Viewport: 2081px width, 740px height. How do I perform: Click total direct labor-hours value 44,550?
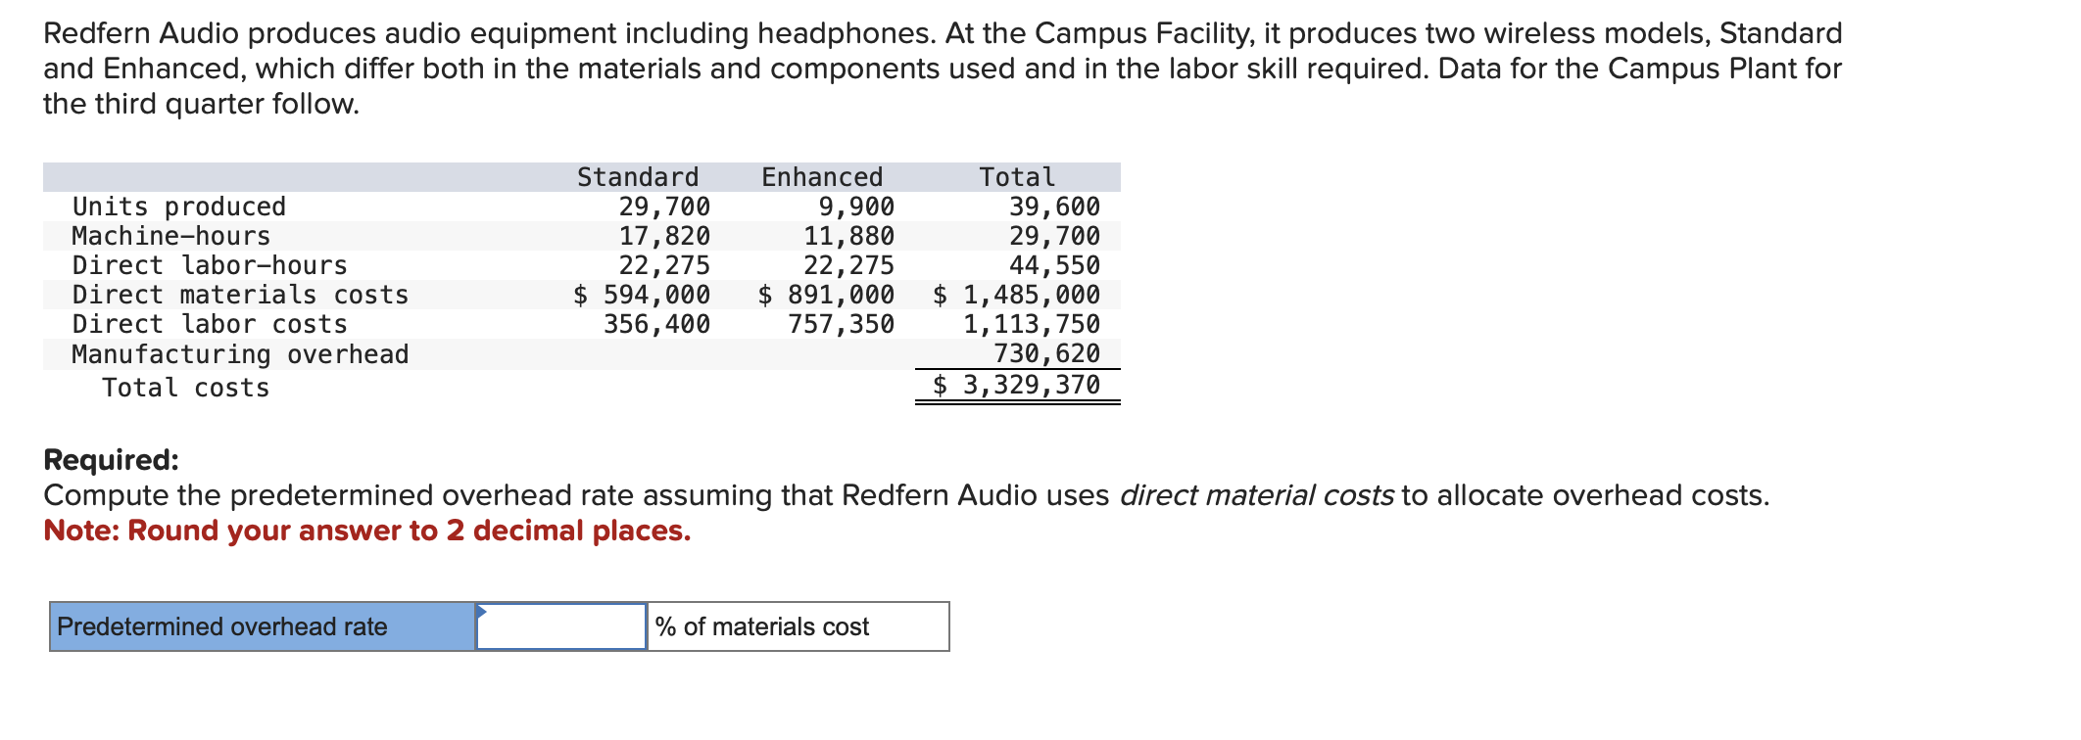tap(1054, 265)
